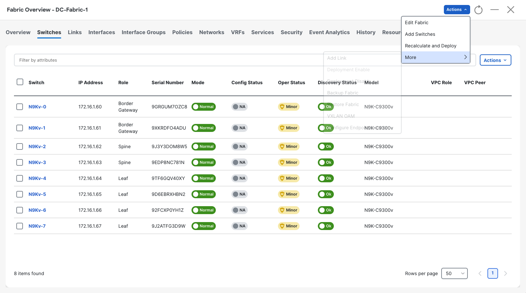This screenshot has height=293, width=526.
Task: Collapse the blue fabric Actions dropdown
Action: pos(457,10)
